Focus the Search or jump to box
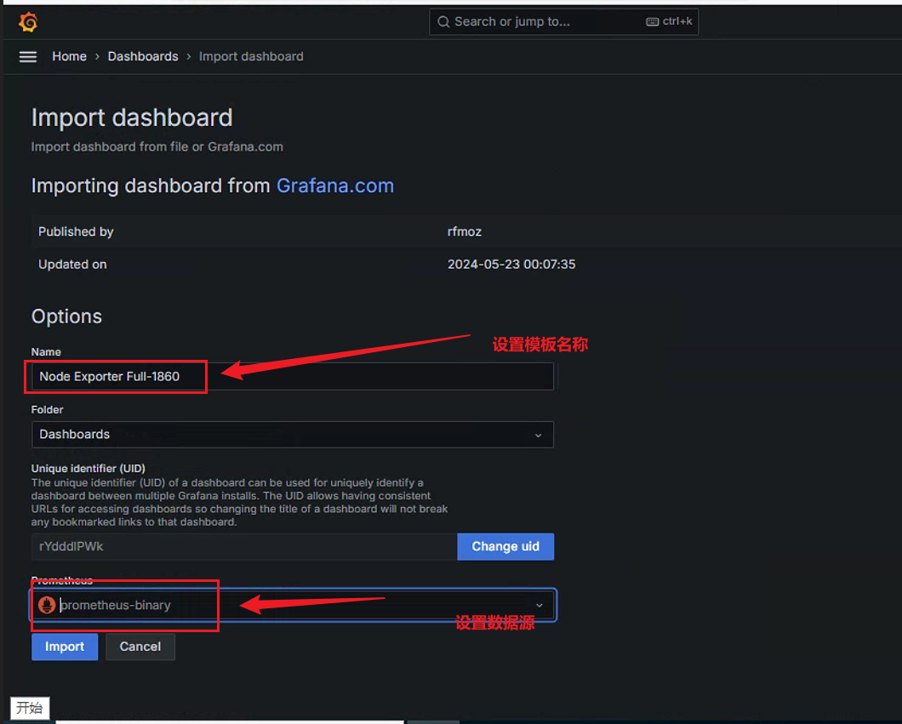This screenshot has width=902, height=724. point(563,22)
